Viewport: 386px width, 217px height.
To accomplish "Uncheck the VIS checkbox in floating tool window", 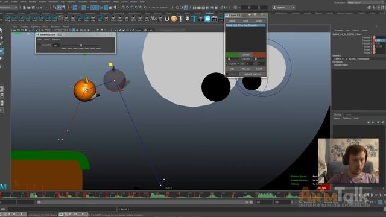I will 238,64.
